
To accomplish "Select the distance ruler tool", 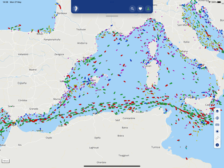I will (217, 125).
